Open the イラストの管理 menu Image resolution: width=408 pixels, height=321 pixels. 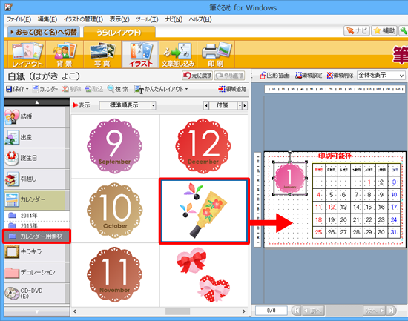point(83,19)
